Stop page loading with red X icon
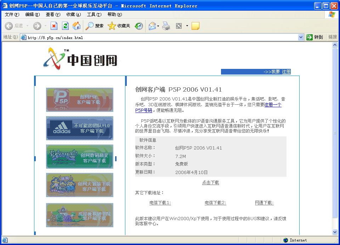The image size is (340, 245). (54, 26)
